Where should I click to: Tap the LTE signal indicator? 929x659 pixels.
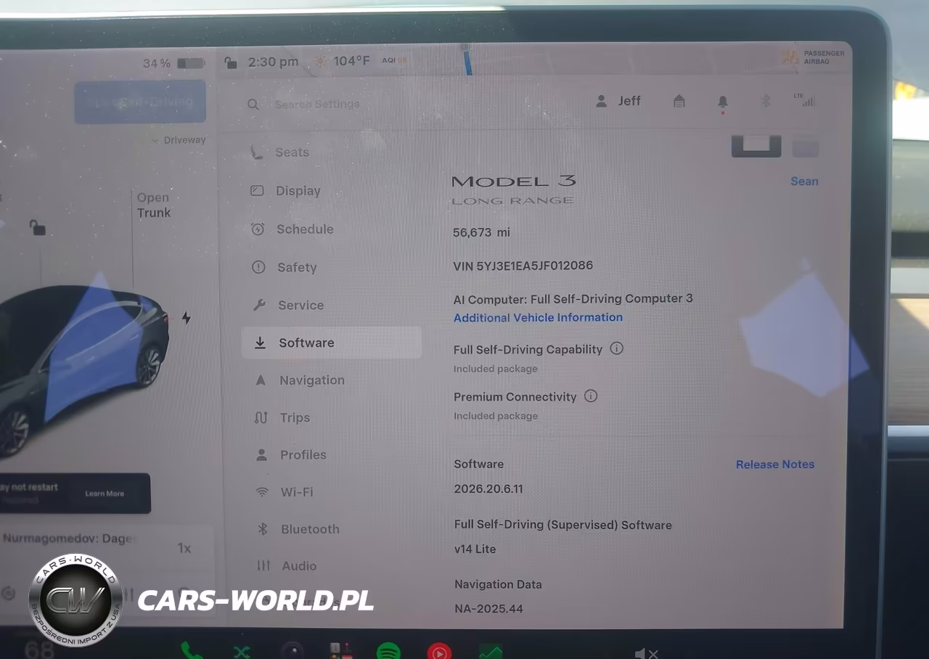point(805,99)
